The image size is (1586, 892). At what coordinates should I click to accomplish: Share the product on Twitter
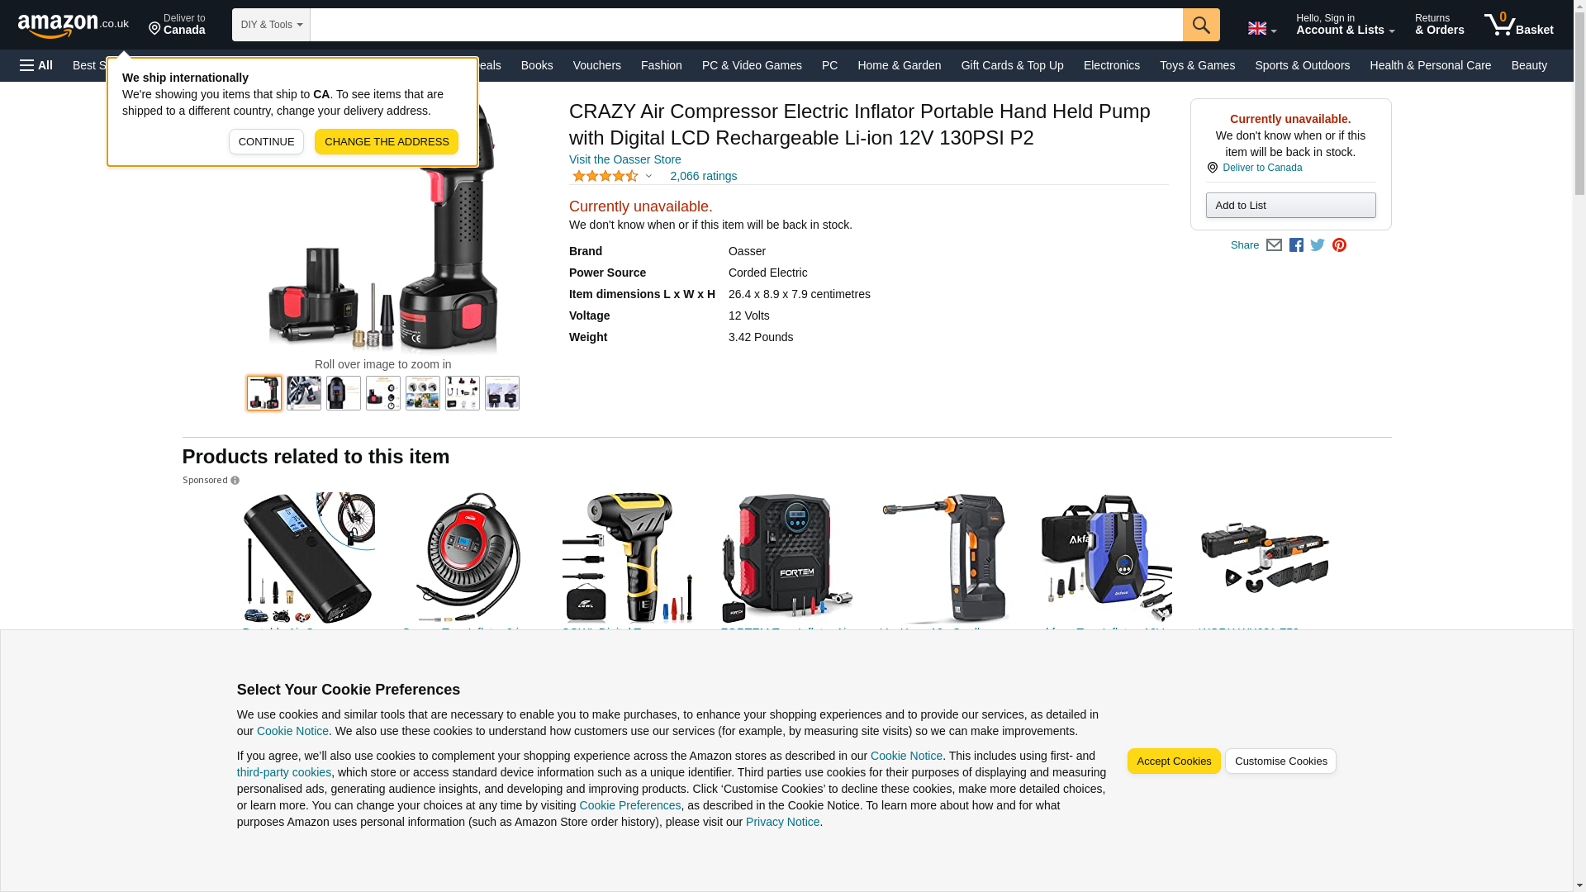pyautogui.click(x=1317, y=245)
